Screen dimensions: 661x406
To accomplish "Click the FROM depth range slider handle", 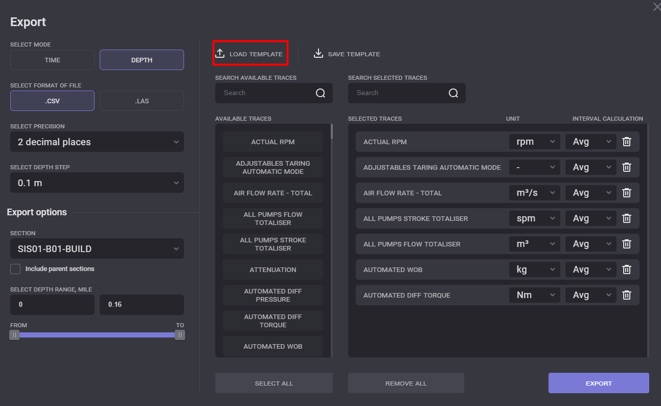I will (x=15, y=335).
